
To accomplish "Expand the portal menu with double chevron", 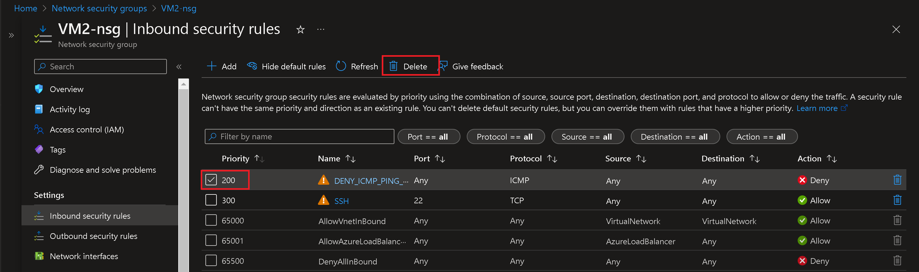I will coord(11,35).
